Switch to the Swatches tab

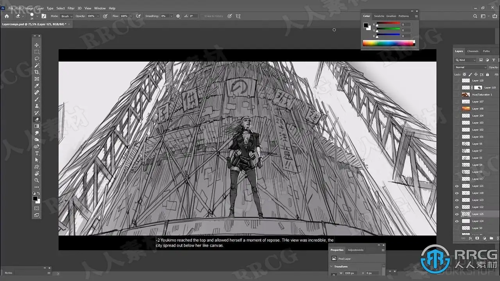(379, 16)
